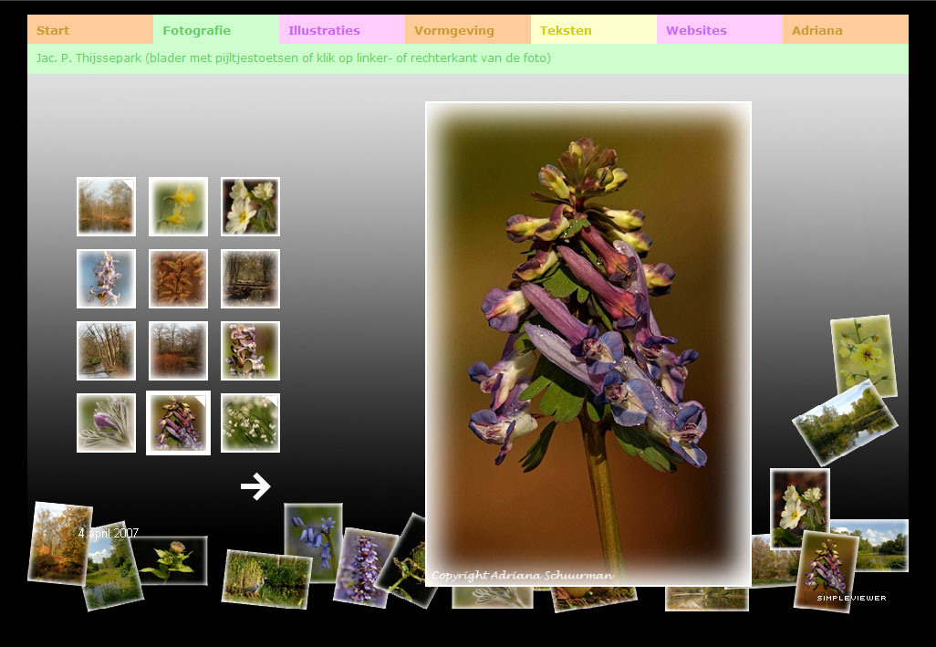The height and width of the screenshot is (647, 936).
Task: Open the white primrose thumbnail in the grid
Action: click(x=250, y=206)
